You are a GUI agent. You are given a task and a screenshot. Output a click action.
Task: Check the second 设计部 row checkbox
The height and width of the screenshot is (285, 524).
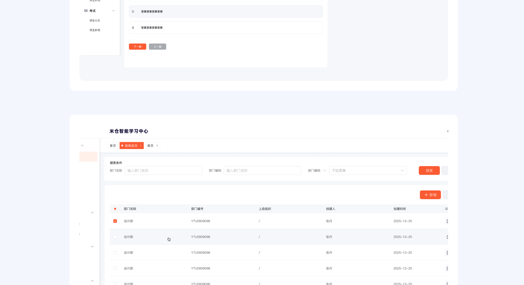pyautogui.click(x=115, y=237)
